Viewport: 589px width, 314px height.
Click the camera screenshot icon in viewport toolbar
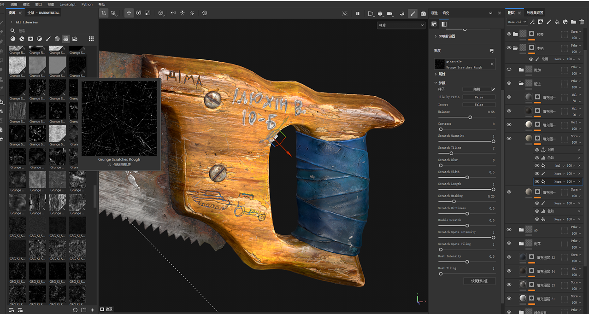tap(423, 13)
